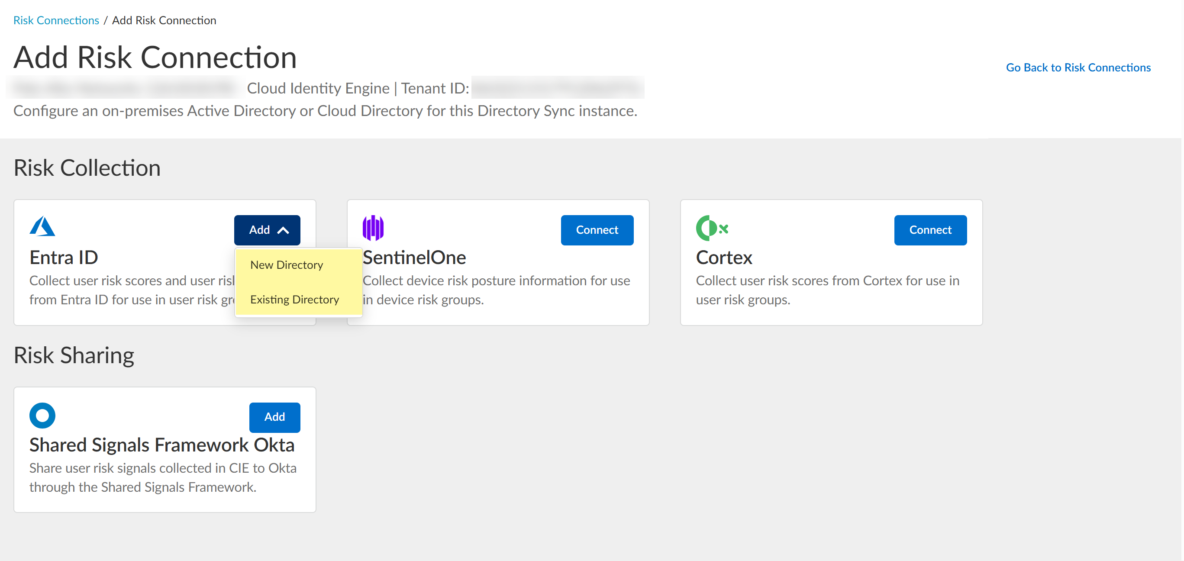Screen dimensions: 1184x561
Task: Click the purple SentinelOne logo icon
Action: click(373, 228)
